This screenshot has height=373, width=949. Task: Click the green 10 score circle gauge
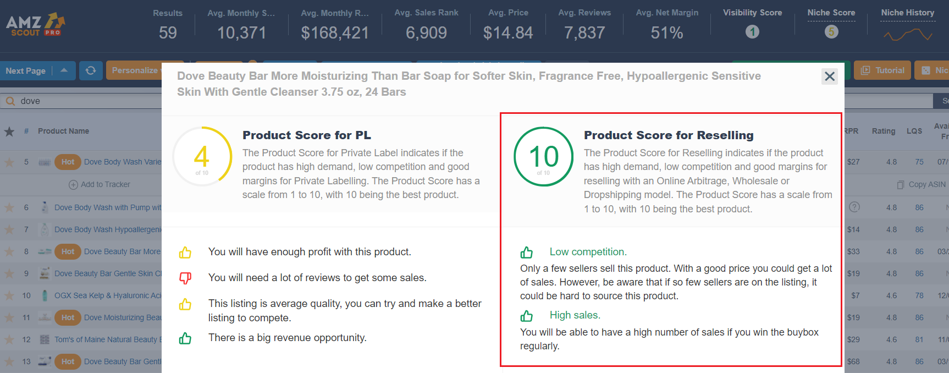point(543,156)
